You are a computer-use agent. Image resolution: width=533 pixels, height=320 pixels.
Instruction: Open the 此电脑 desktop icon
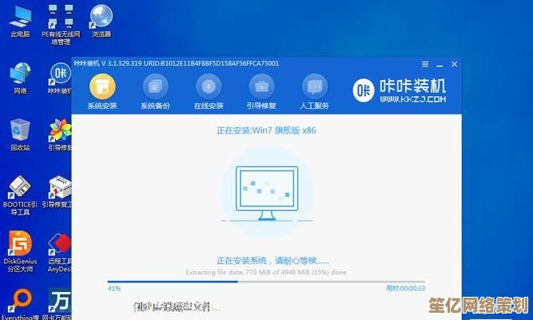point(20,21)
